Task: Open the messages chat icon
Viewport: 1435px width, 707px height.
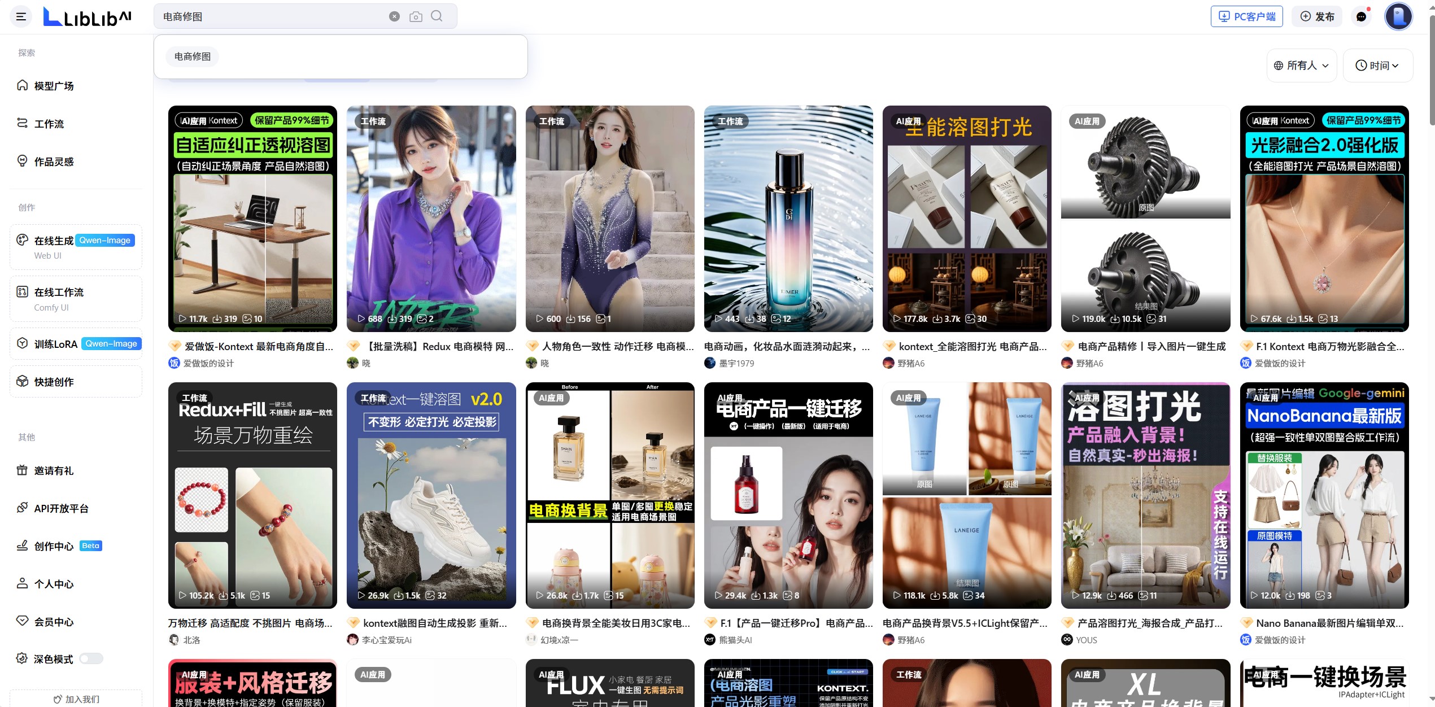Action: [x=1361, y=16]
